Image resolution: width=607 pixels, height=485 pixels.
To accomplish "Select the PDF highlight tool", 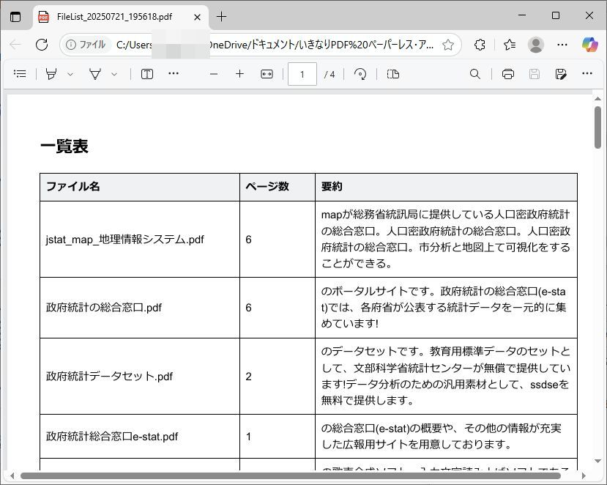I will [51, 73].
